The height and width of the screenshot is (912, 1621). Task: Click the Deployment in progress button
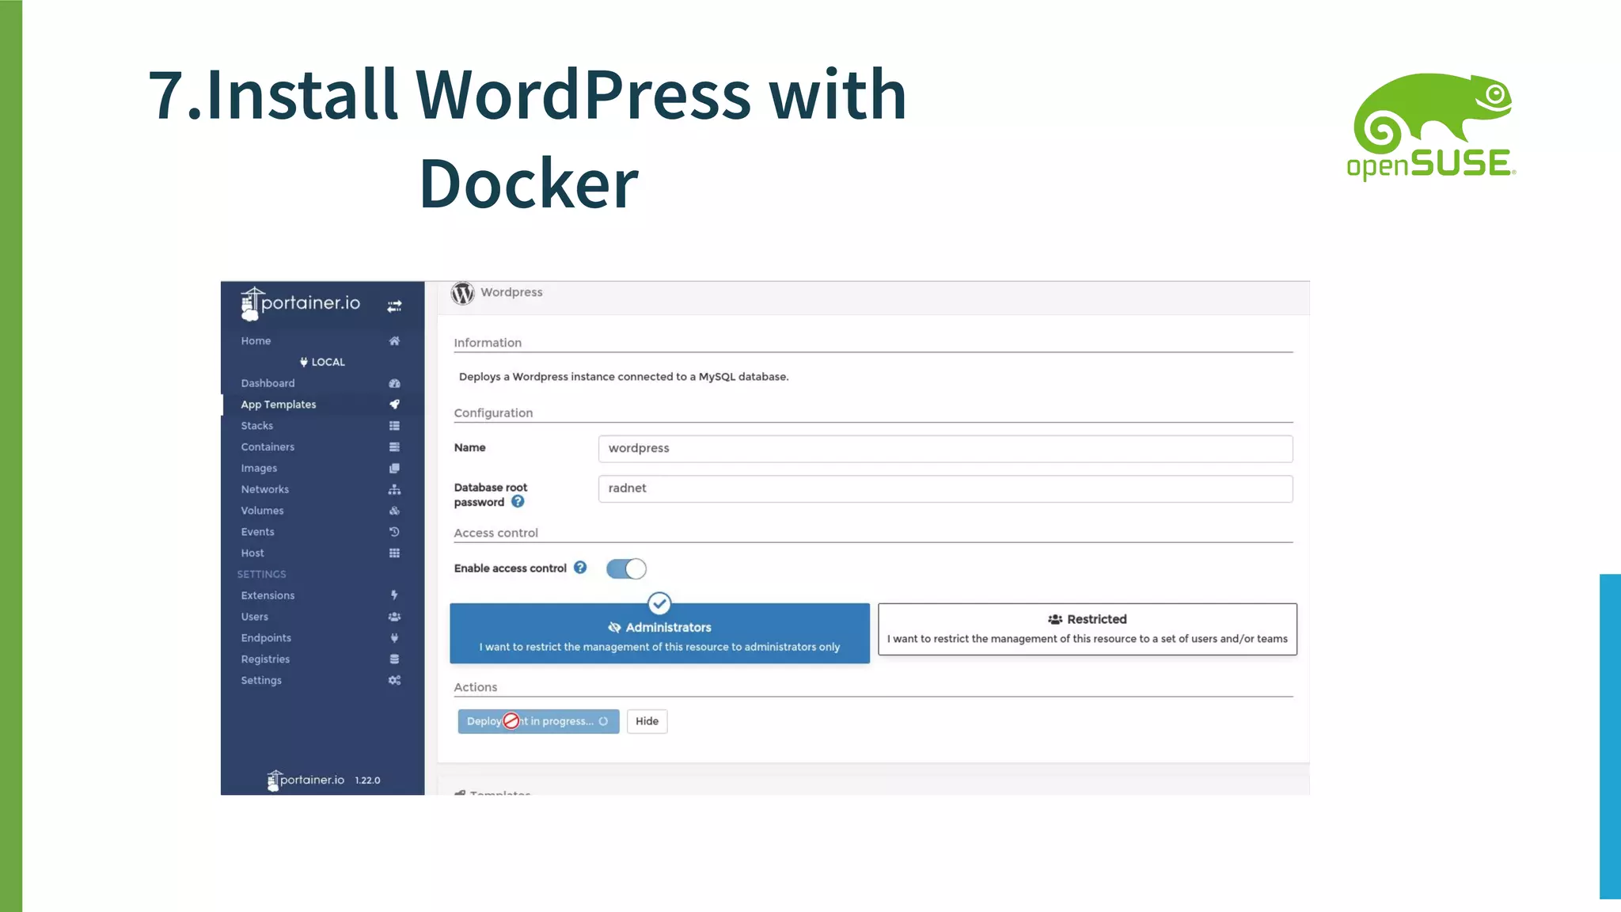pos(538,721)
